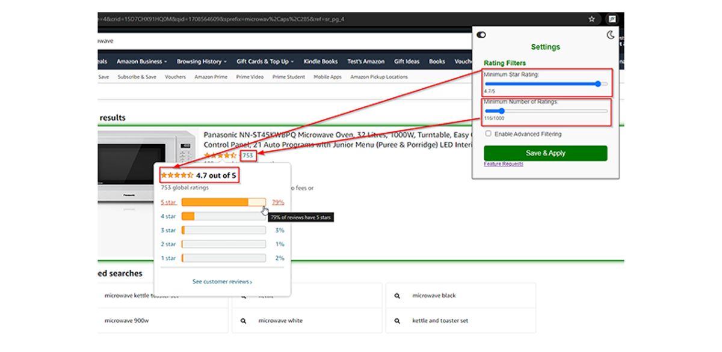Click the bookmark star icon in address bar

click(x=591, y=19)
